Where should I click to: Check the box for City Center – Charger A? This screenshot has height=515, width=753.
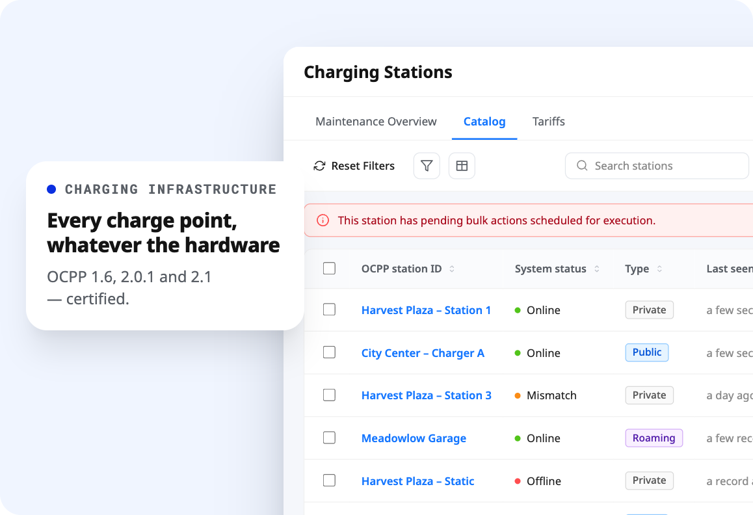coord(330,352)
